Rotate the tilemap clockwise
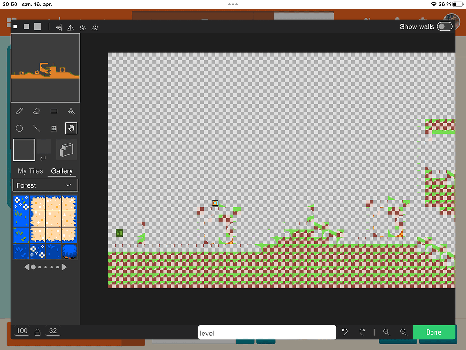Image resolution: width=466 pixels, height=350 pixels. pos(82,27)
